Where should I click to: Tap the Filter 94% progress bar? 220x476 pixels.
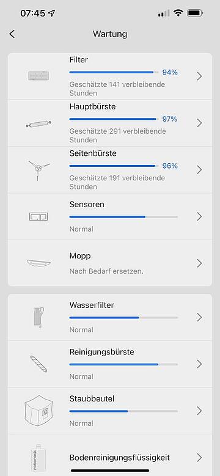pos(114,72)
